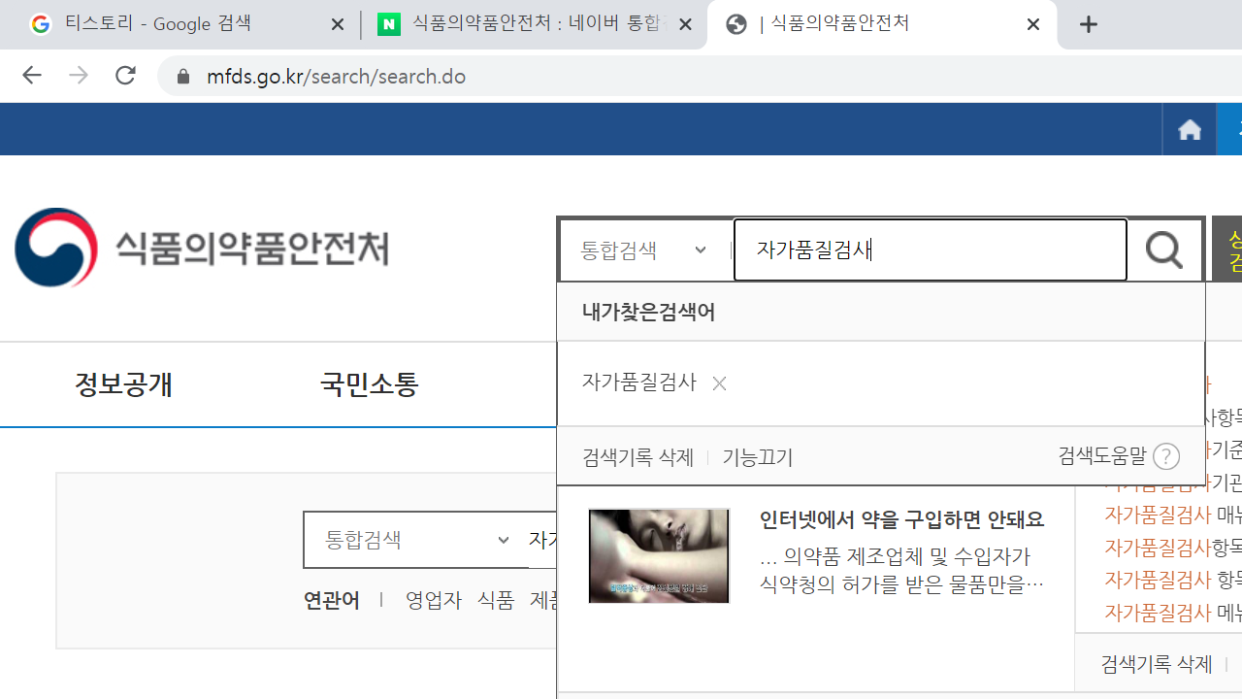
Task: Open video thumbnail for 인터넷에서 약을 구입하면
Action: 659,555
